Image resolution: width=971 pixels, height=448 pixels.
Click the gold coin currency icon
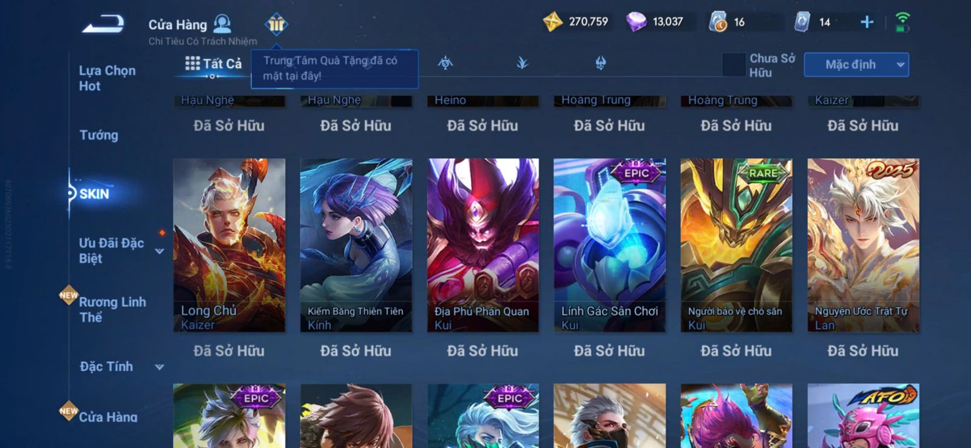click(x=552, y=22)
